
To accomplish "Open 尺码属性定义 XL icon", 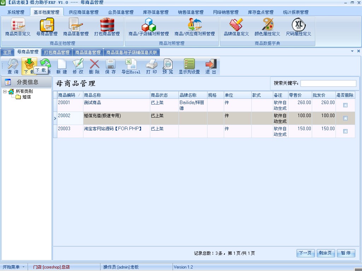I will coord(298,27).
